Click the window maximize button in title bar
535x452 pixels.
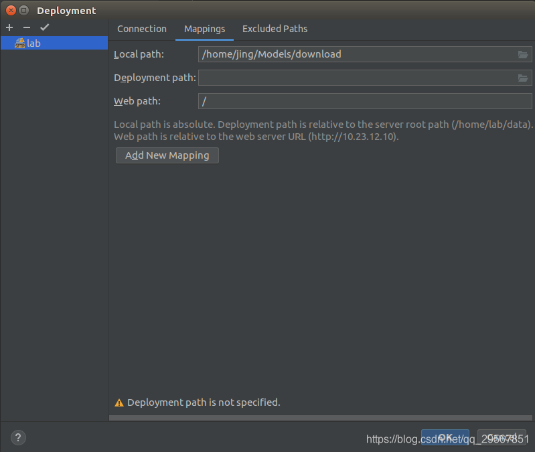tap(23, 10)
